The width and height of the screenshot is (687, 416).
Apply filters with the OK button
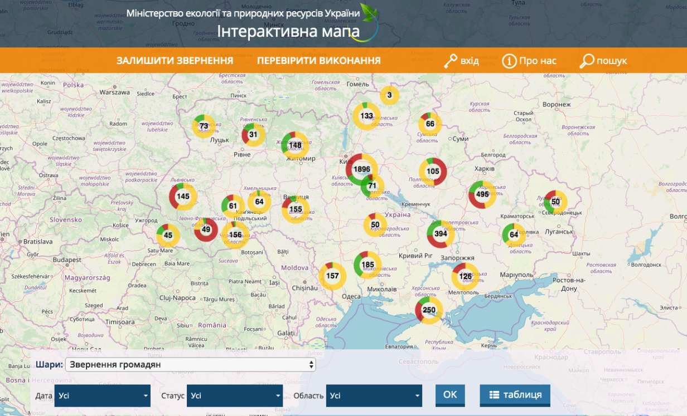pyautogui.click(x=450, y=395)
